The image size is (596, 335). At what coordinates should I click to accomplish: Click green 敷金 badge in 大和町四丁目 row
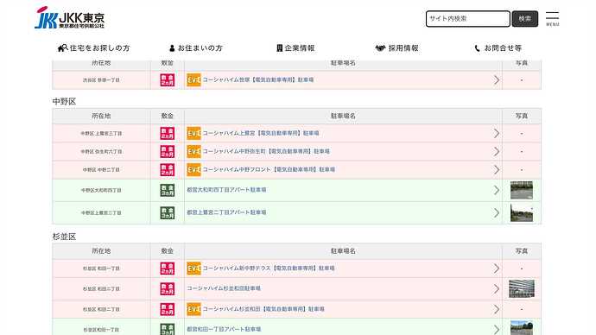pos(168,190)
